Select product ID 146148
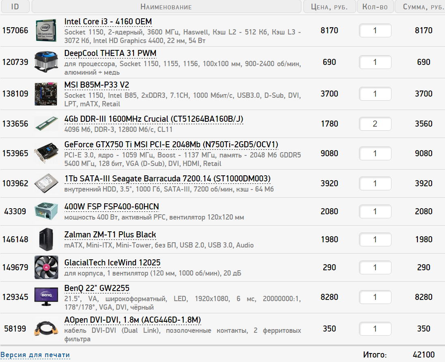The image size is (445, 362). pos(15,239)
